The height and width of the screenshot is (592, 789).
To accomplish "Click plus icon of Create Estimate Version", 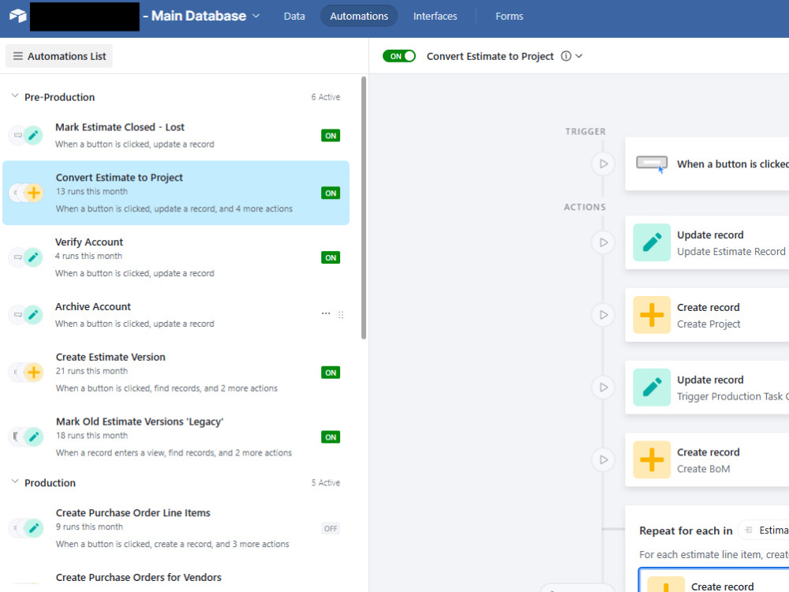I will 33,373.
